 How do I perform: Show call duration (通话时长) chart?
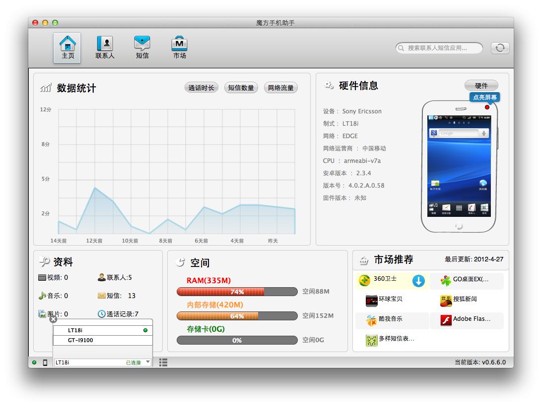201,88
